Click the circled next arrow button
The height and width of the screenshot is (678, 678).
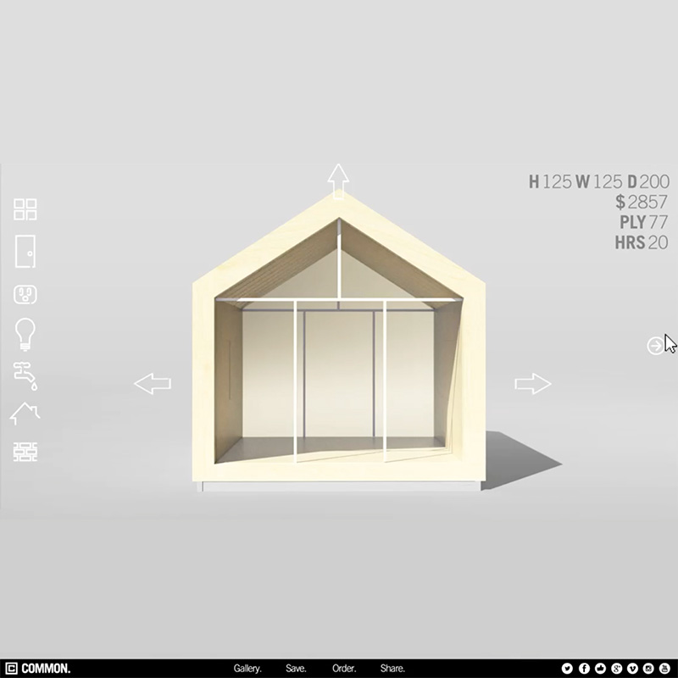coord(655,346)
